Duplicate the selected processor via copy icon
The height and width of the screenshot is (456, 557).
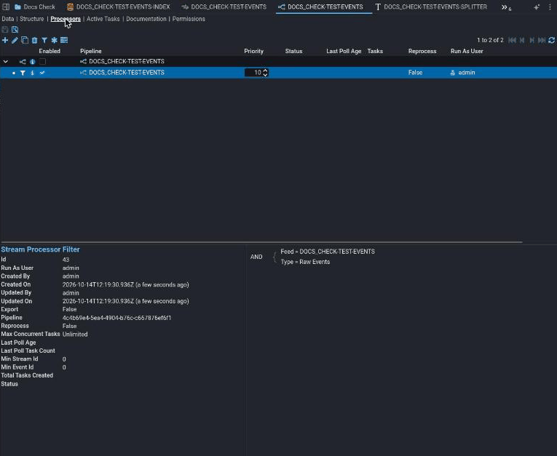(x=25, y=40)
